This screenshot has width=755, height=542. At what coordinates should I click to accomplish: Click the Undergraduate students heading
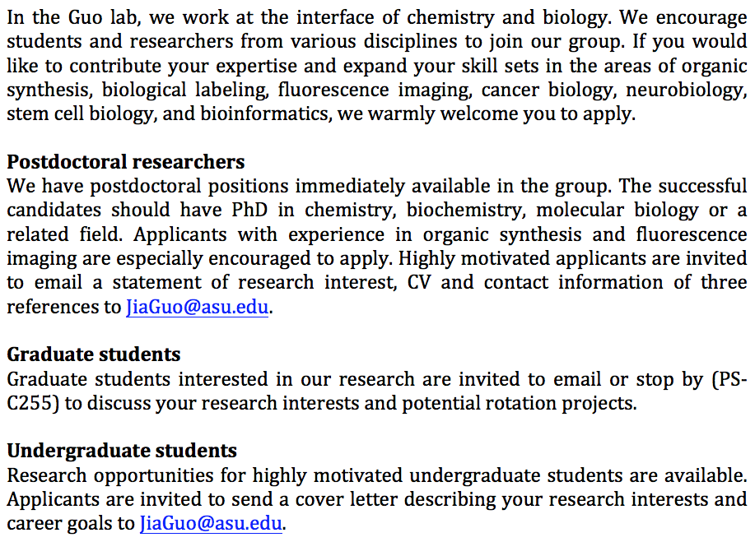tap(122, 451)
